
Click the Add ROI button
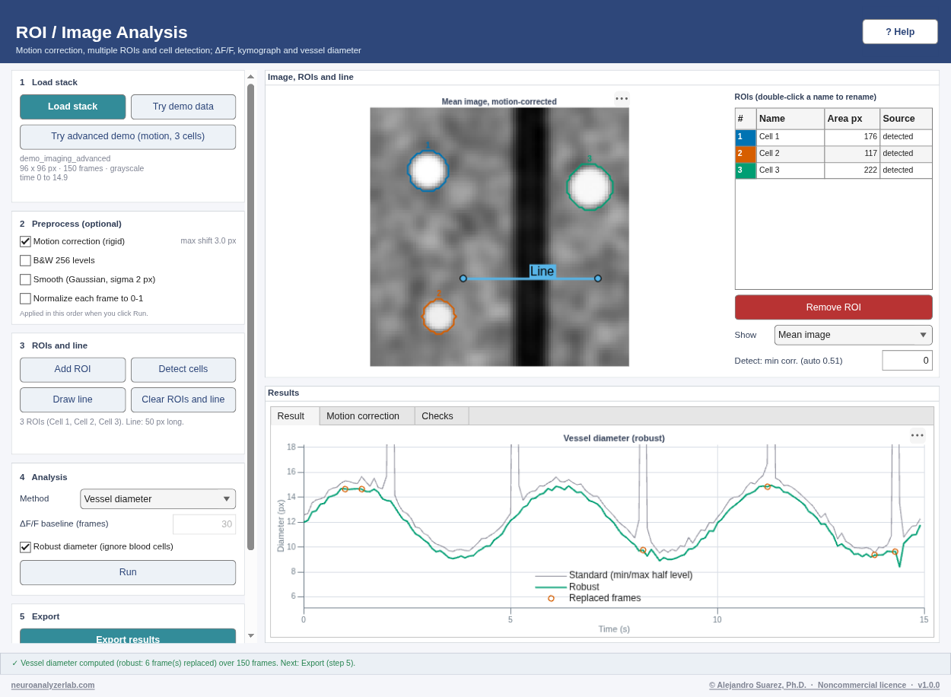click(x=73, y=370)
